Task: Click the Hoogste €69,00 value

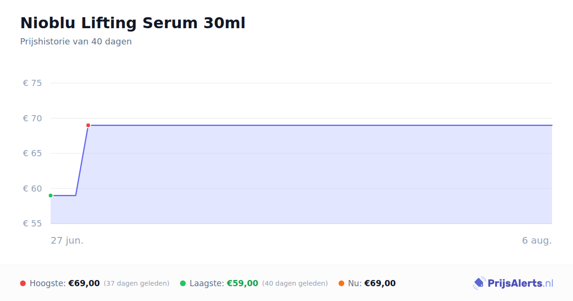Action: (x=84, y=283)
